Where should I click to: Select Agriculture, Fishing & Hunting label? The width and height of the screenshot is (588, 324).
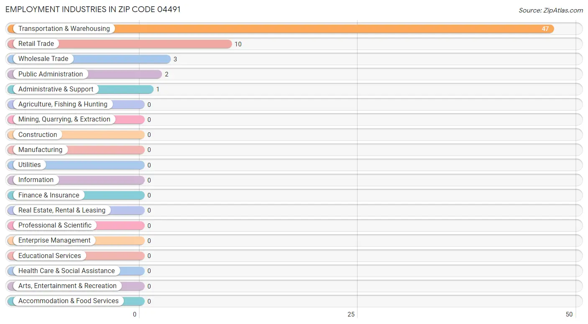pos(63,104)
